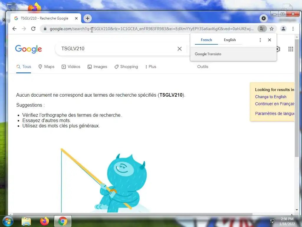Screen dimensions: 302x227
Task: Close the Google Translate popup
Action: pyautogui.click(x=270, y=40)
